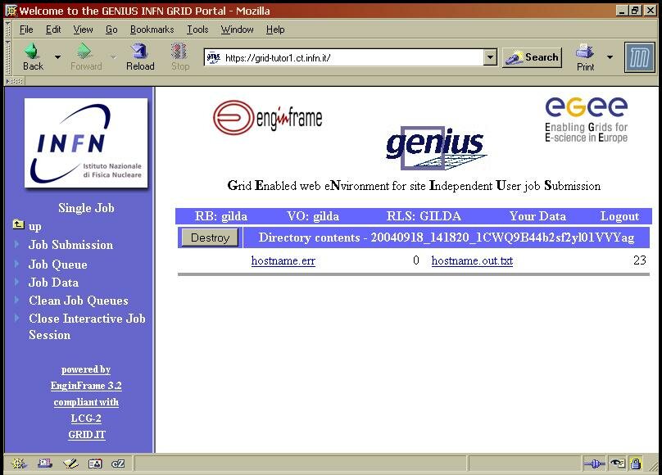The width and height of the screenshot is (662, 475).
Task: Click the security padlock icon in status bar
Action: [635, 464]
